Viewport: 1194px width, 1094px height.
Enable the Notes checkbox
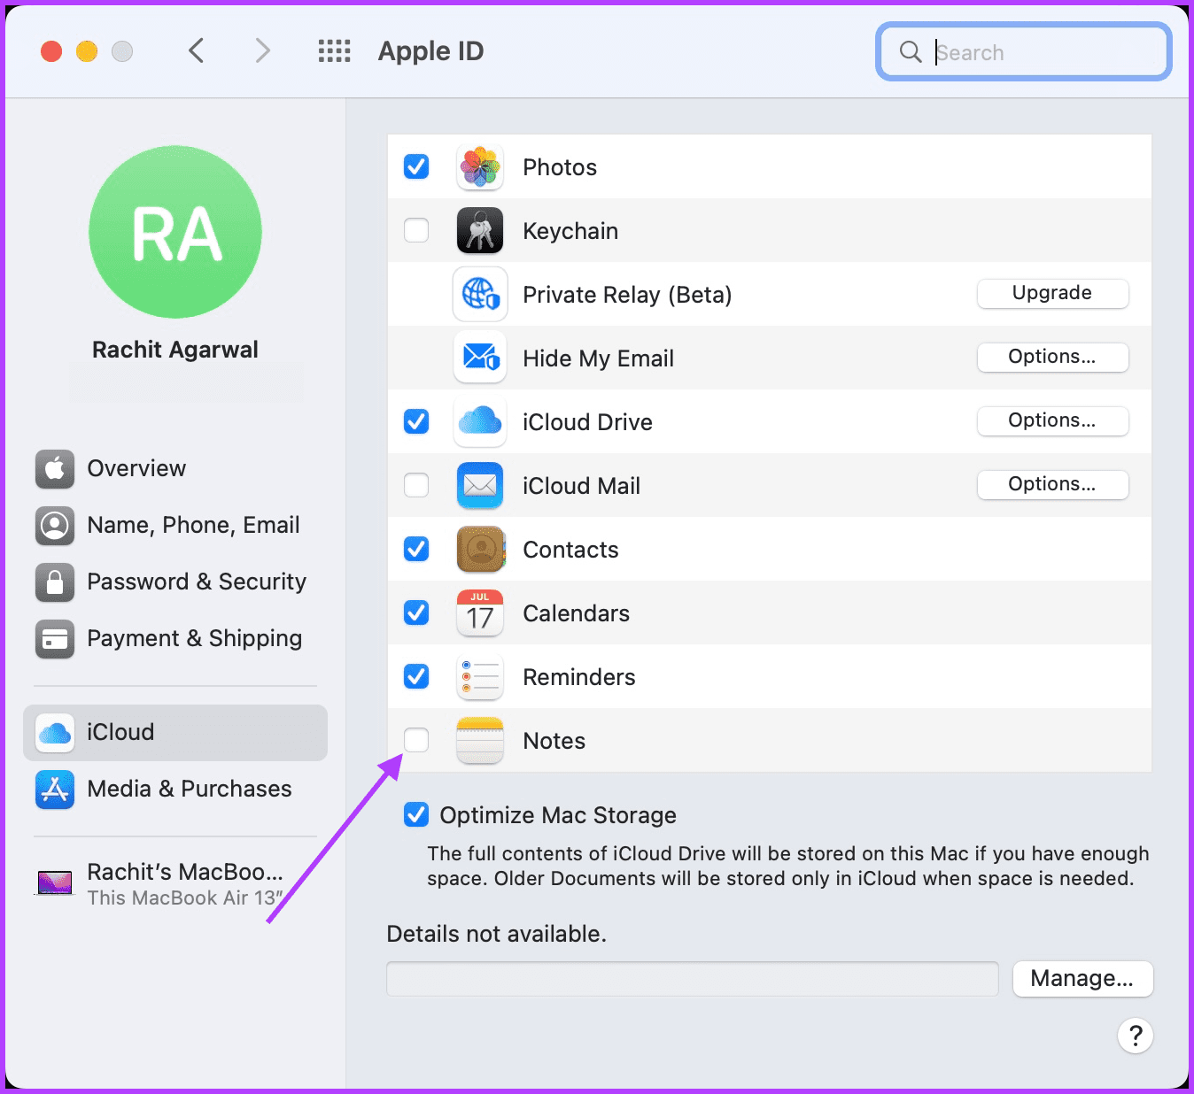click(x=416, y=740)
